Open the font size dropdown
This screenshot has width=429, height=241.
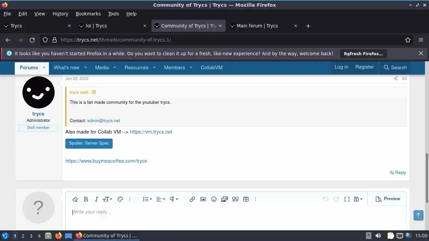(x=107, y=199)
